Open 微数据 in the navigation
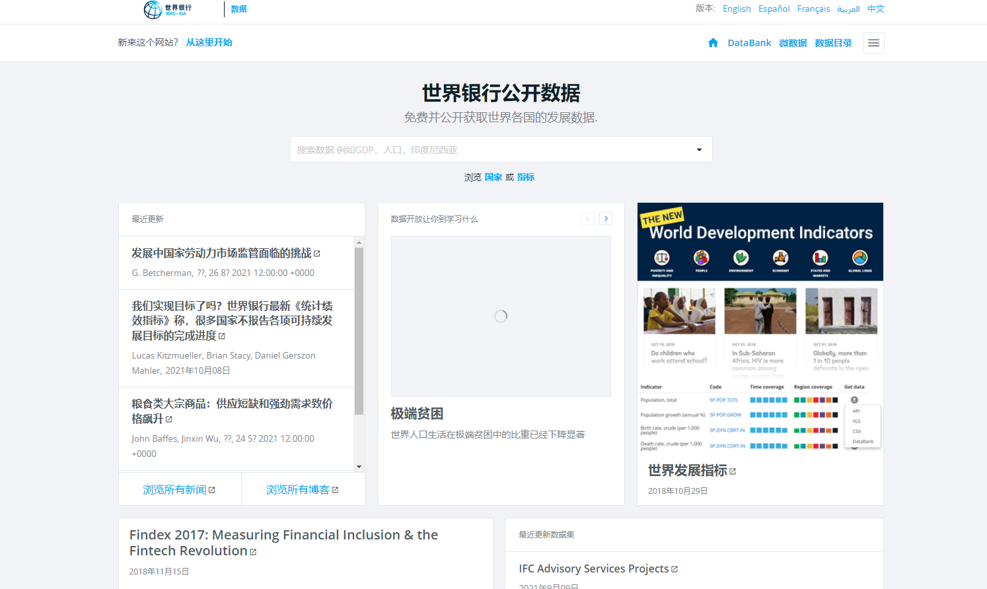This screenshot has width=987, height=589. click(793, 43)
